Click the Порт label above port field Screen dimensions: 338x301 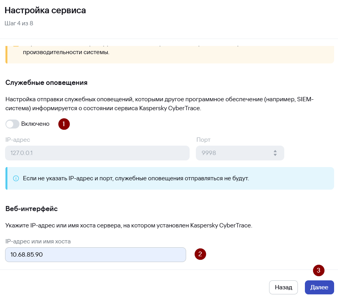203,140
